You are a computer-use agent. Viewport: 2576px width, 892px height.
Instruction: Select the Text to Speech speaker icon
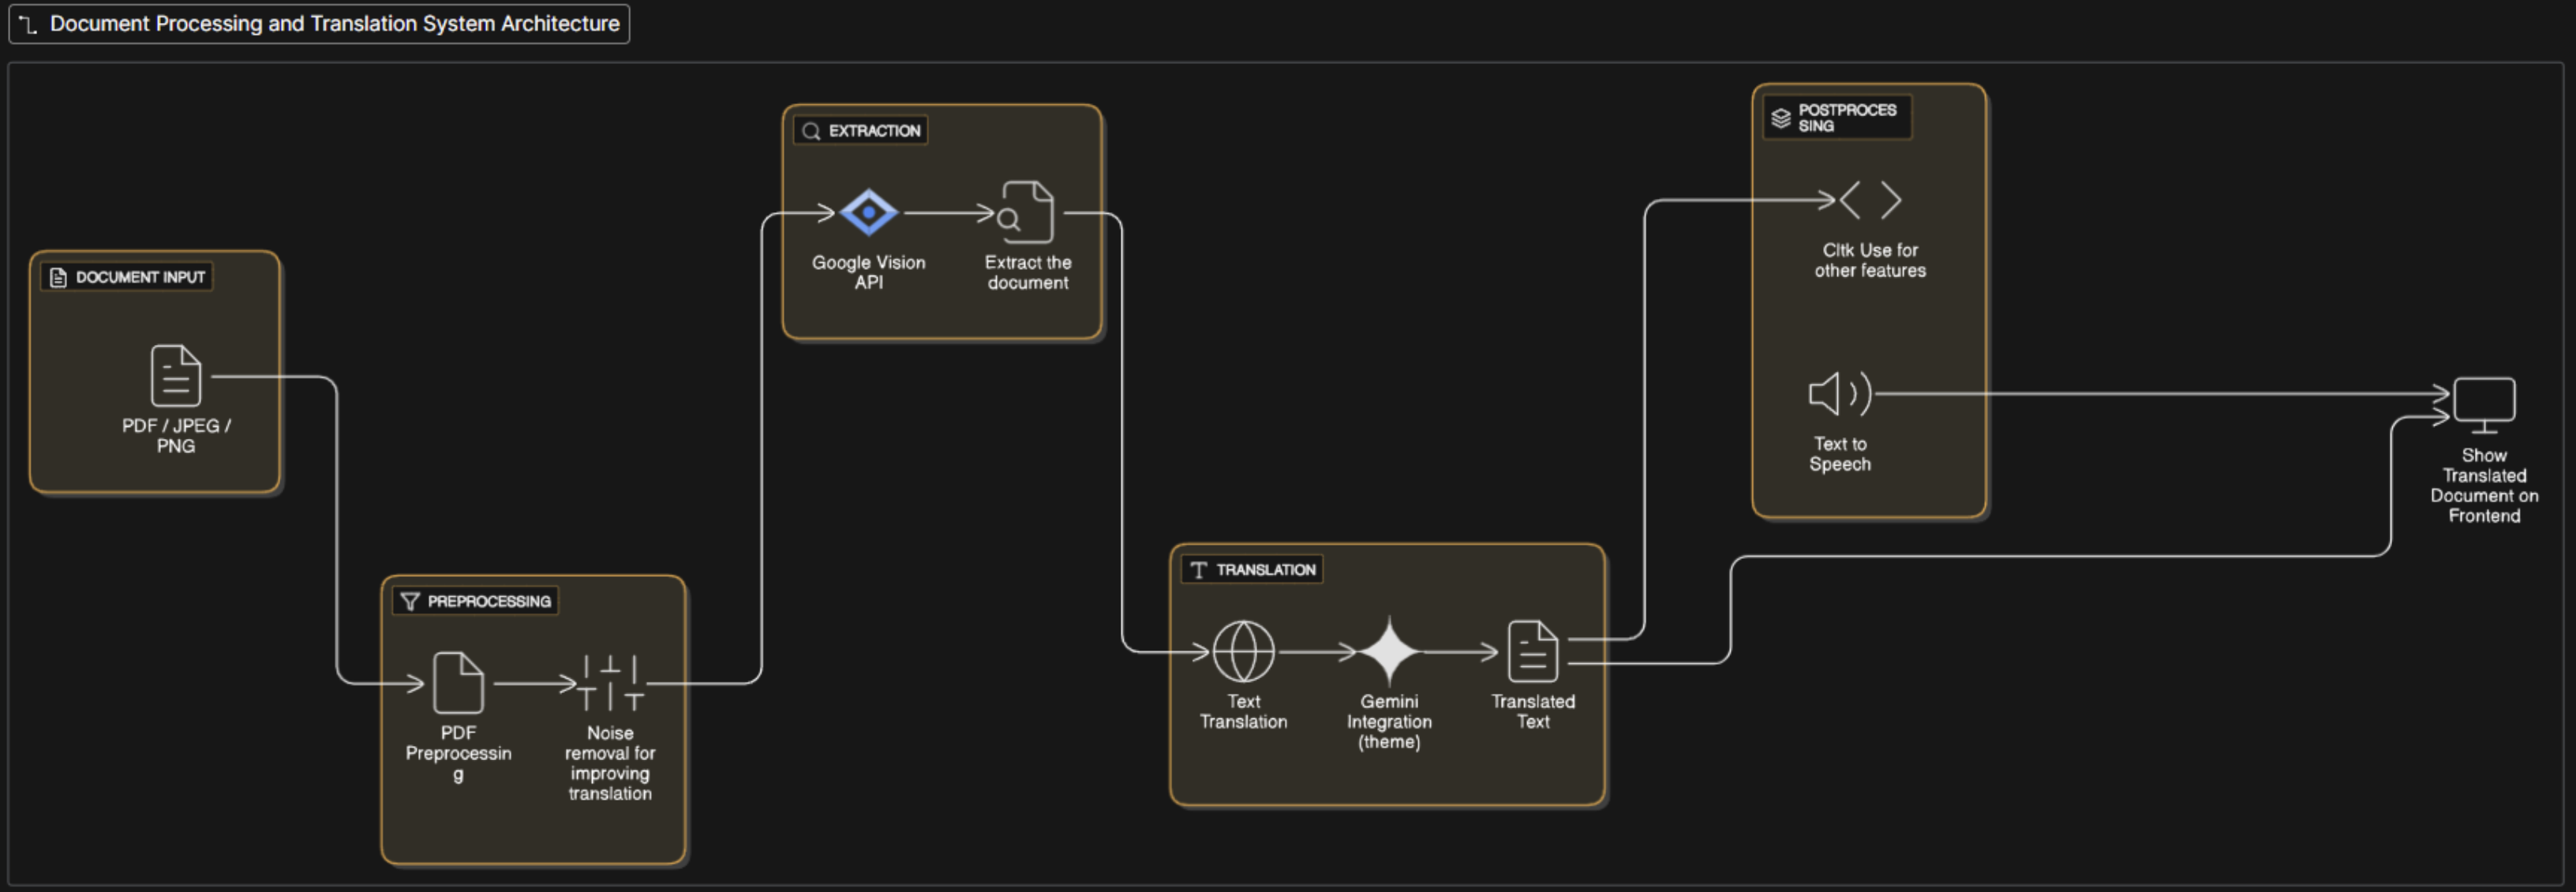pyautogui.click(x=1839, y=393)
